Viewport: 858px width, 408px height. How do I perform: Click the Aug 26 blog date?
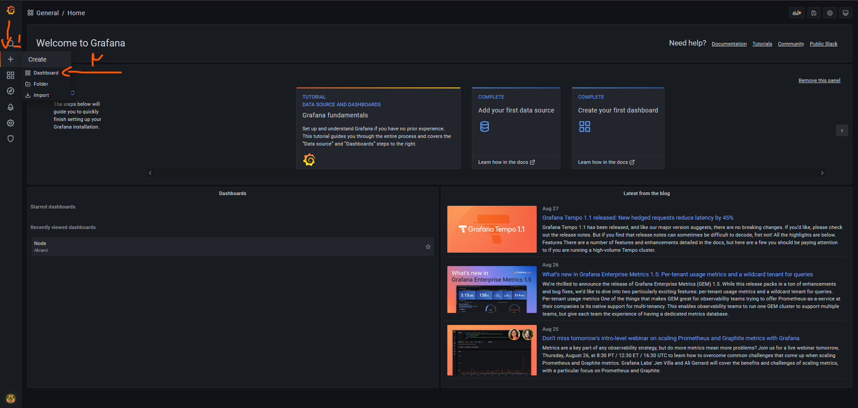coord(550,265)
